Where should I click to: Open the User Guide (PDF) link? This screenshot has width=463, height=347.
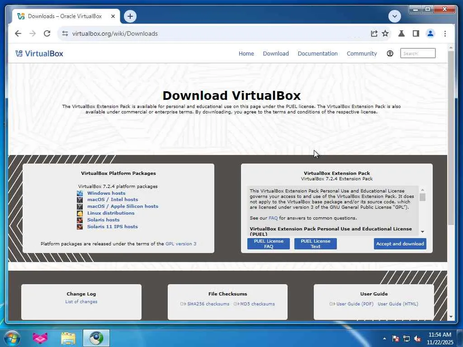click(x=355, y=304)
